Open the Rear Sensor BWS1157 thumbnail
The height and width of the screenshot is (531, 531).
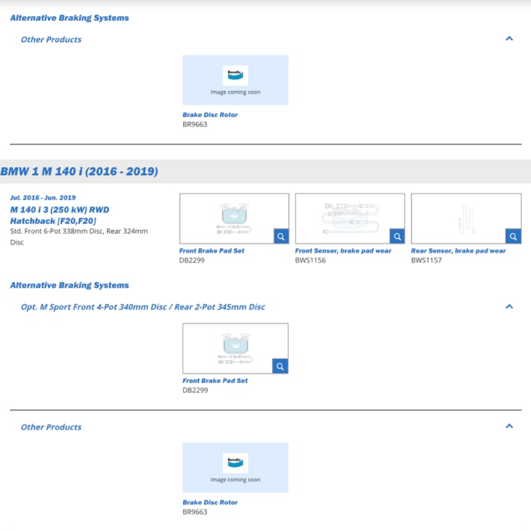(x=466, y=219)
